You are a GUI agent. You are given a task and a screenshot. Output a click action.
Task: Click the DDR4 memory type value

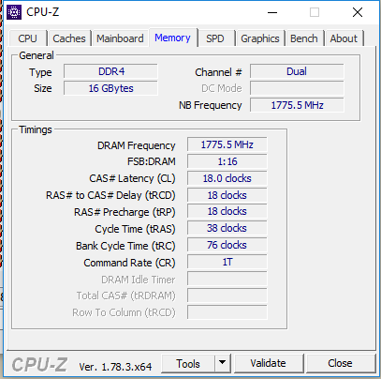coord(110,71)
